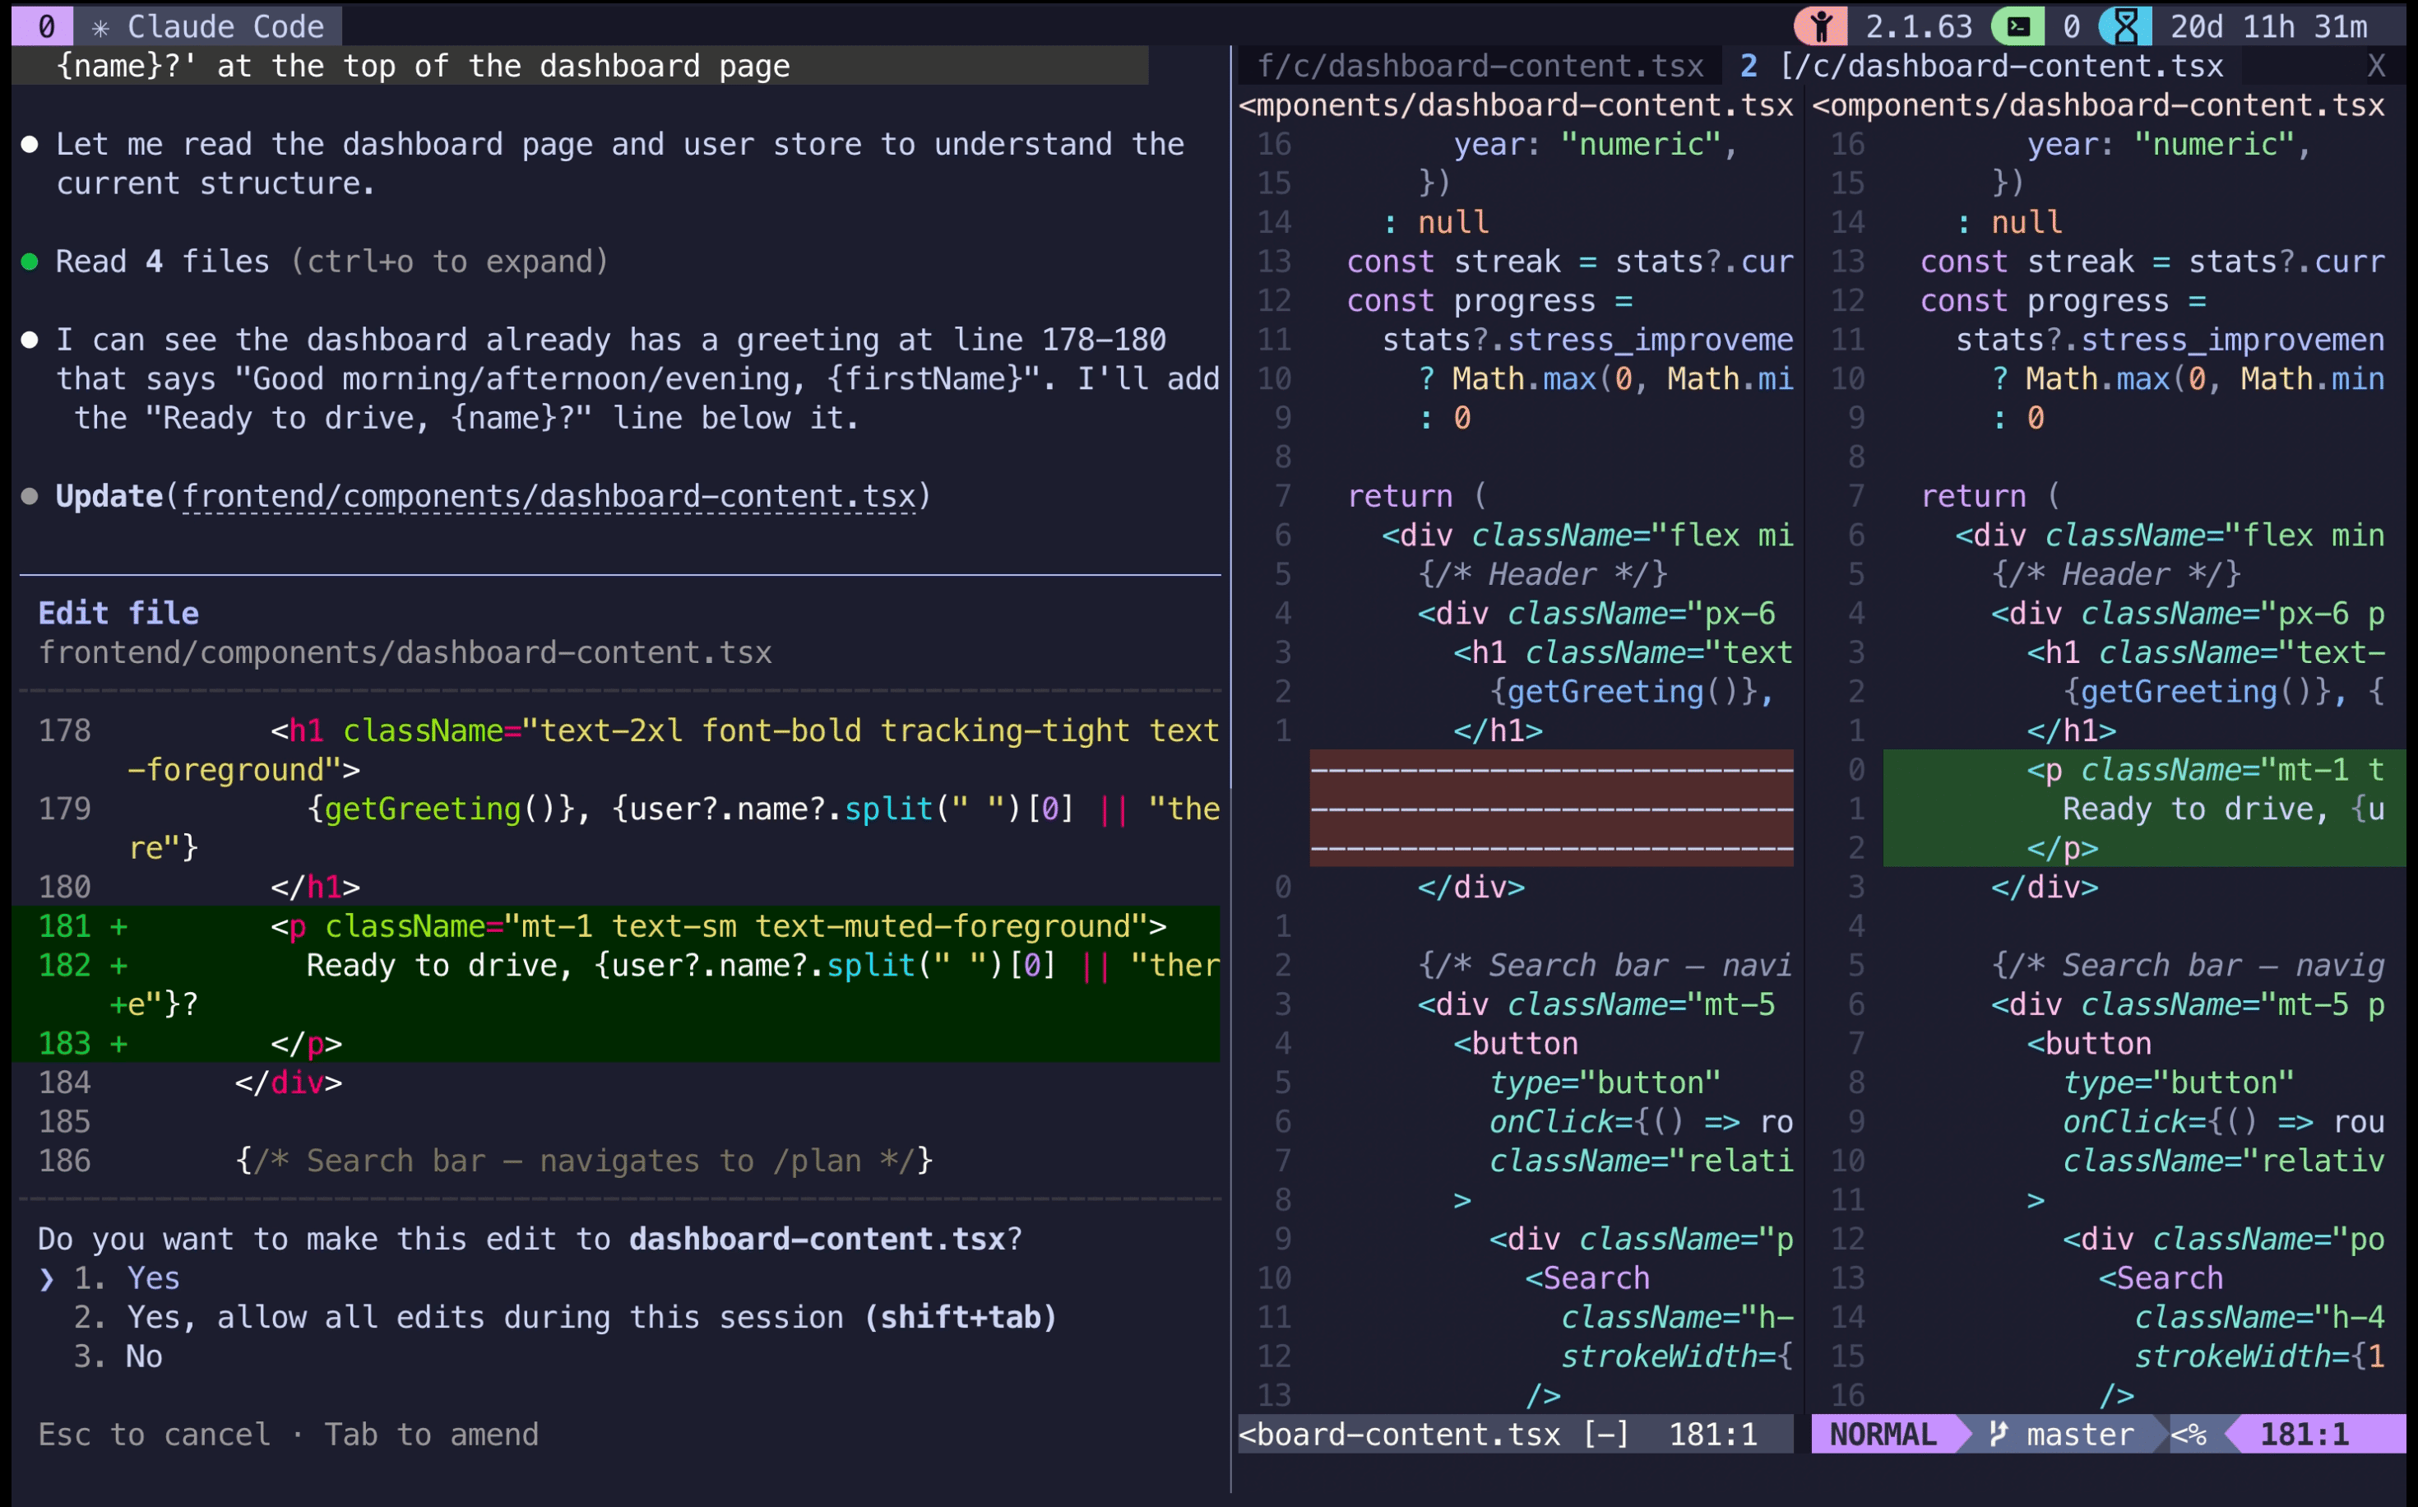Image resolution: width=2418 pixels, height=1507 pixels.
Task: Select tmux window 0 indicator
Action: pos(45,26)
